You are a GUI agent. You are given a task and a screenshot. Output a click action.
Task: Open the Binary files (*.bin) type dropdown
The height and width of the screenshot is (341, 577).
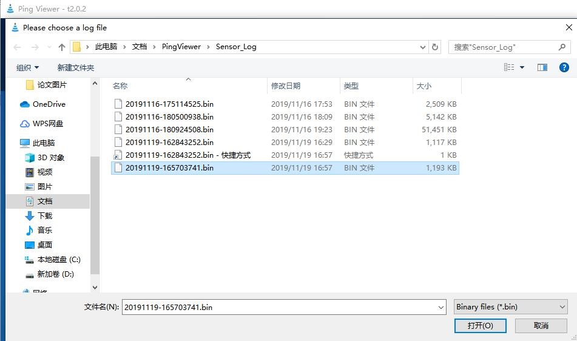click(510, 307)
